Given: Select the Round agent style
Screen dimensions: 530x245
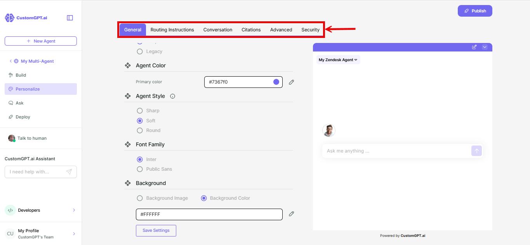Looking at the screenshot, I should click(x=140, y=130).
